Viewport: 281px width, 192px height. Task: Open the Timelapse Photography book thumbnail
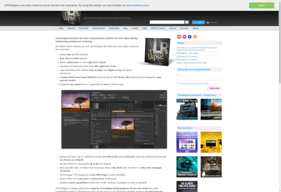[x=211, y=109]
